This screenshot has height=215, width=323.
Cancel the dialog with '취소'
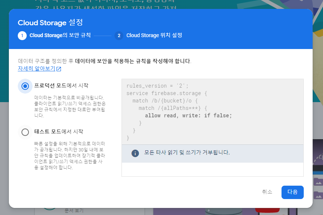(267, 192)
